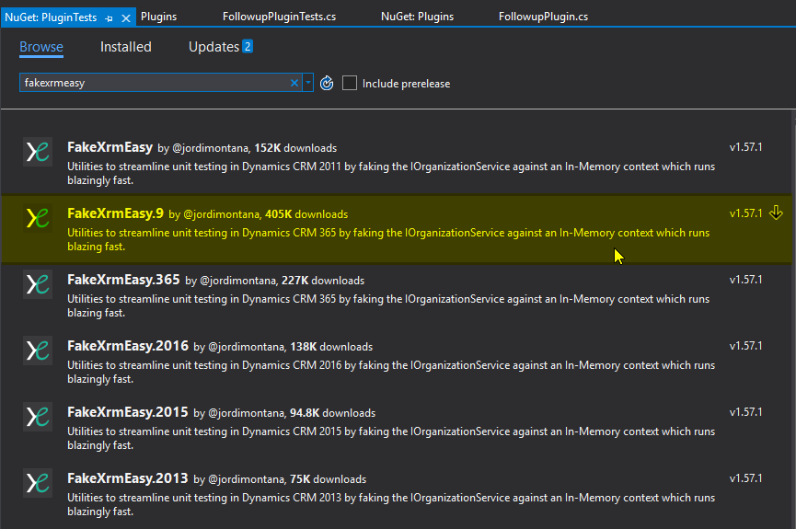Open the FollowupPluginTests.cs tab
796x529 pixels.
pos(279,17)
